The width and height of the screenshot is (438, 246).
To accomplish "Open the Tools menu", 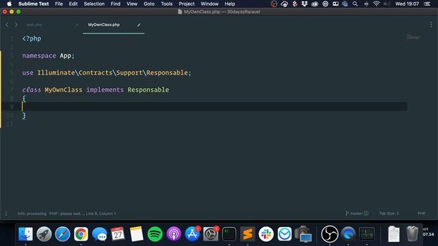I will (166, 4).
